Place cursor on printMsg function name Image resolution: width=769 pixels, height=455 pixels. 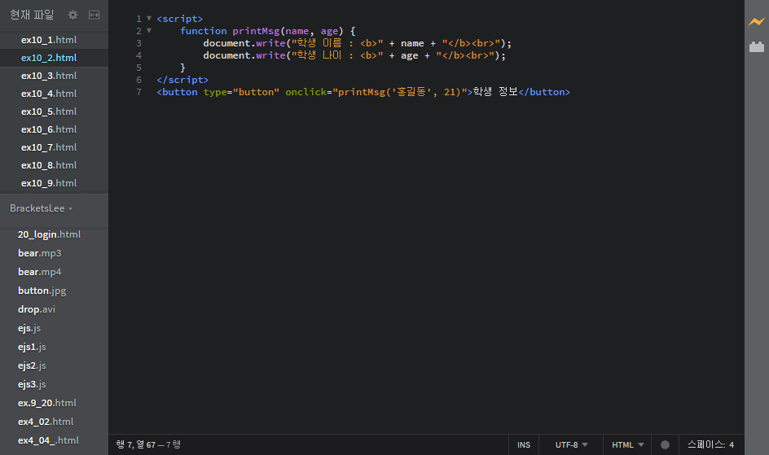pos(256,31)
